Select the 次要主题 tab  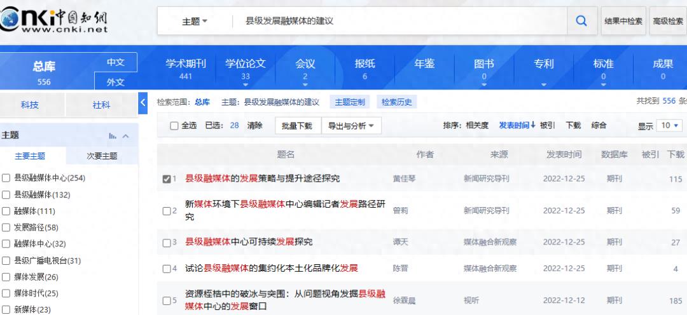102,156
